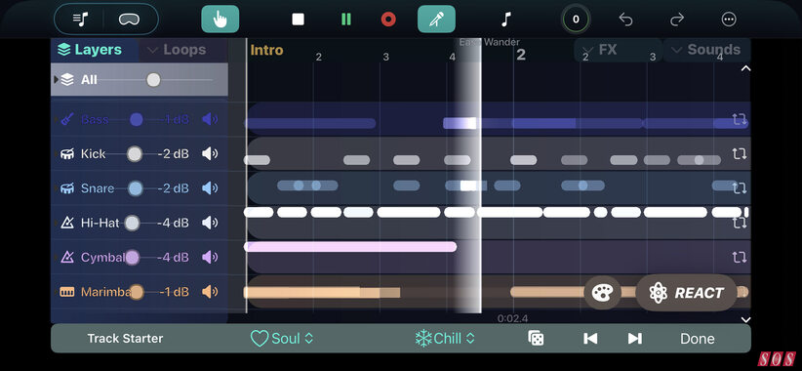Toggle loop on the Hi-Hat track
Screen dimensions: 802x371
point(740,223)
